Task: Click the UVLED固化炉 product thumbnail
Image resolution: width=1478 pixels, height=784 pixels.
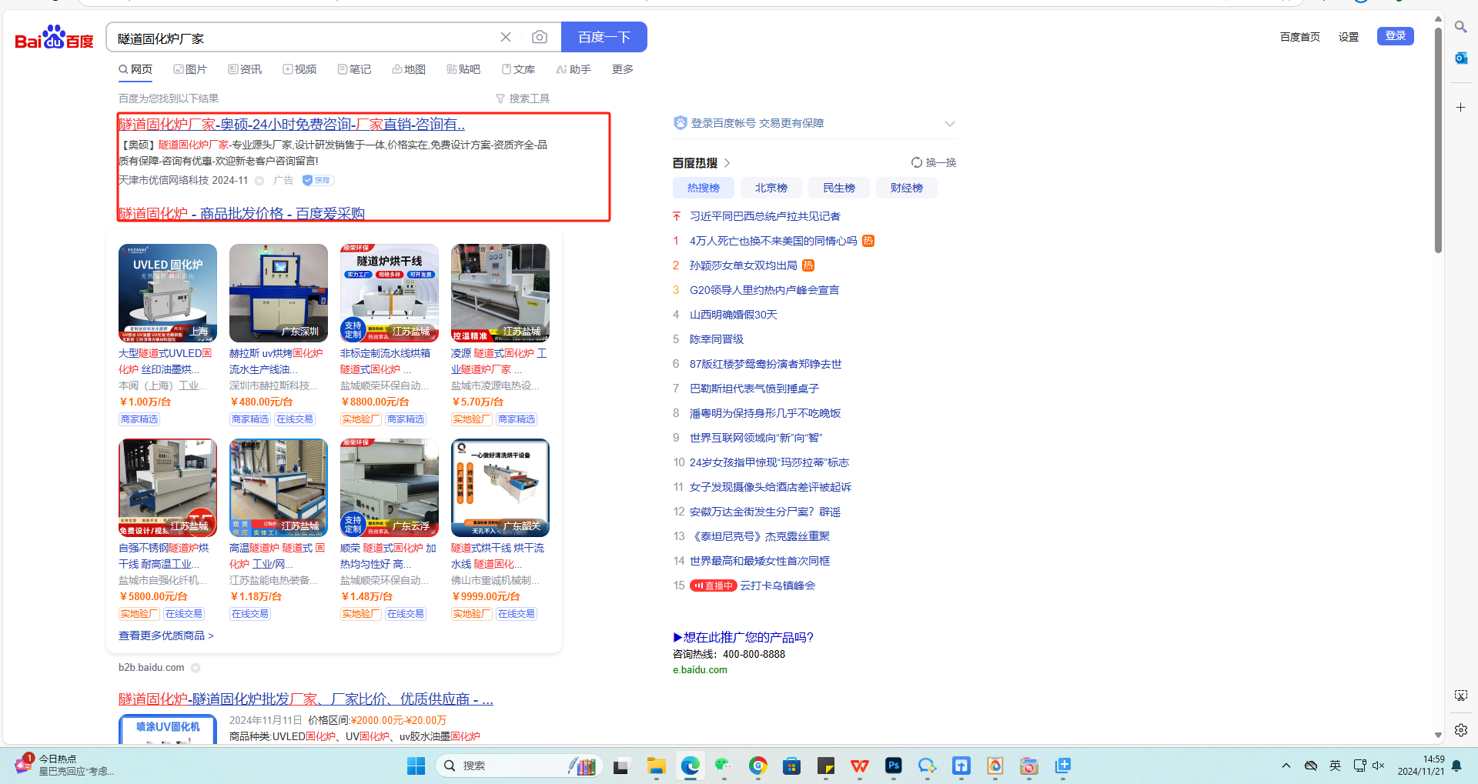Action: click(x=168, y=293)
